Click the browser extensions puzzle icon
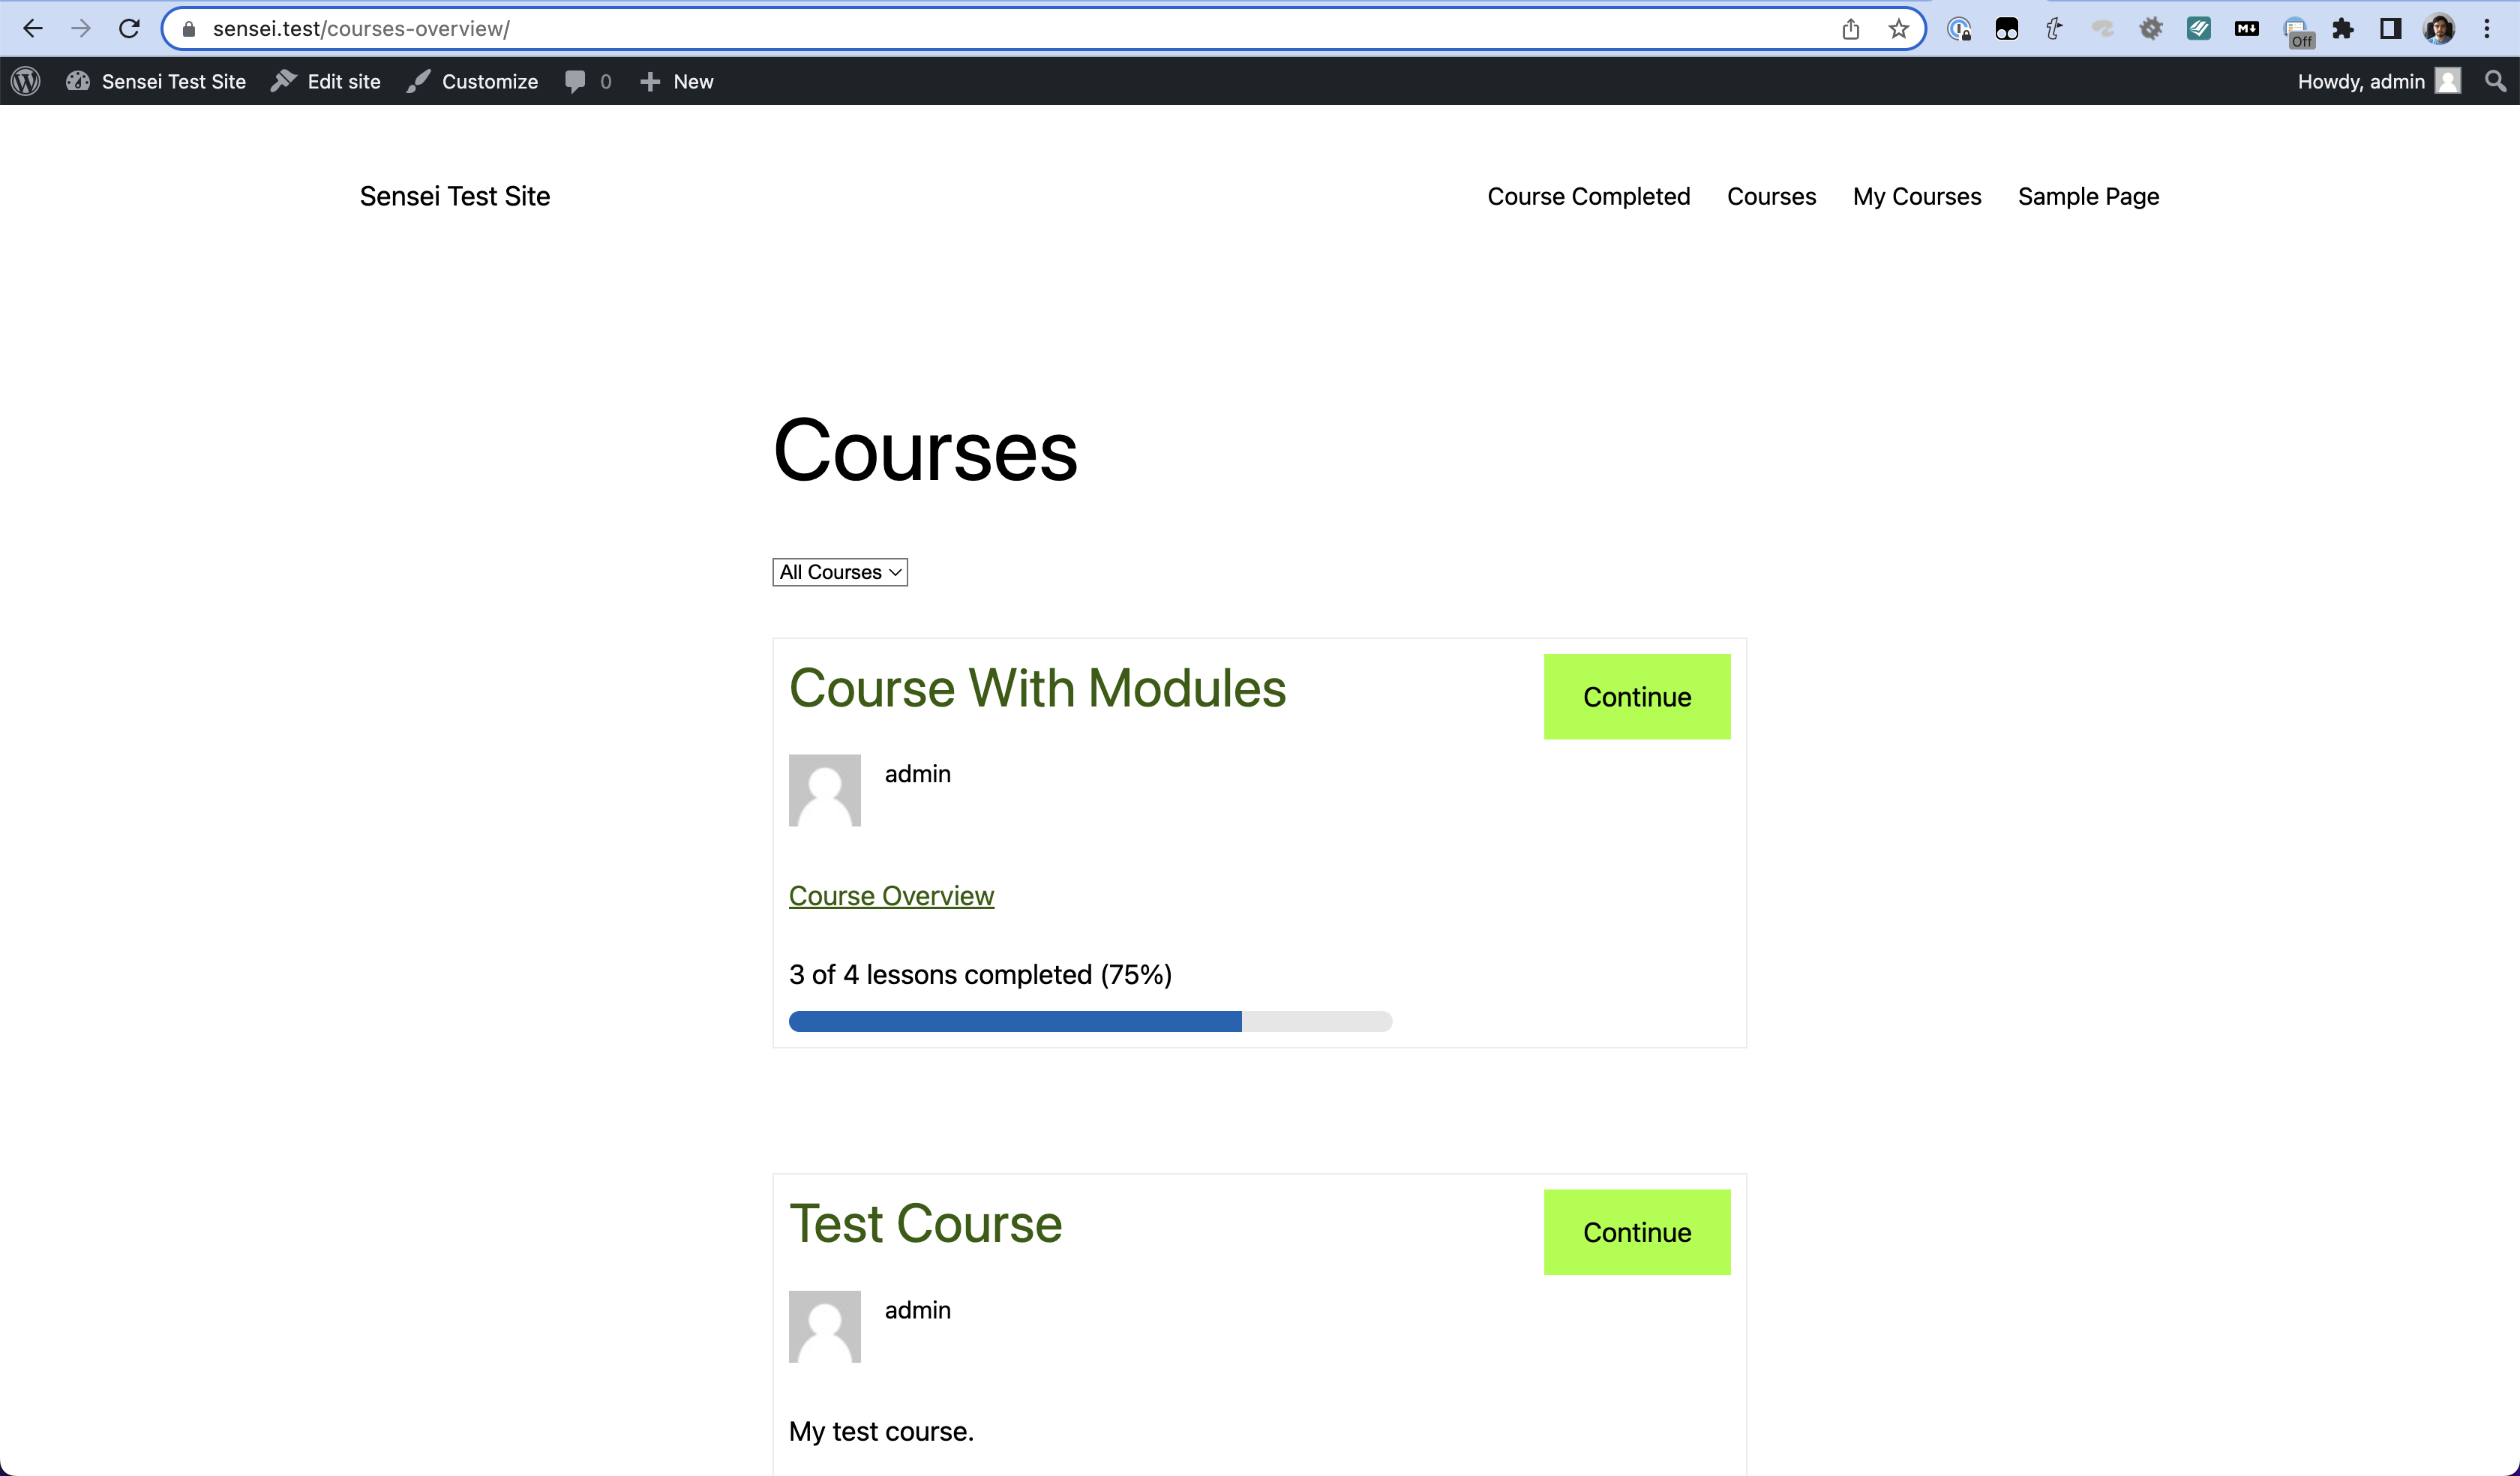This screenshot has width=2520, height=1476. pos(2342,29)
